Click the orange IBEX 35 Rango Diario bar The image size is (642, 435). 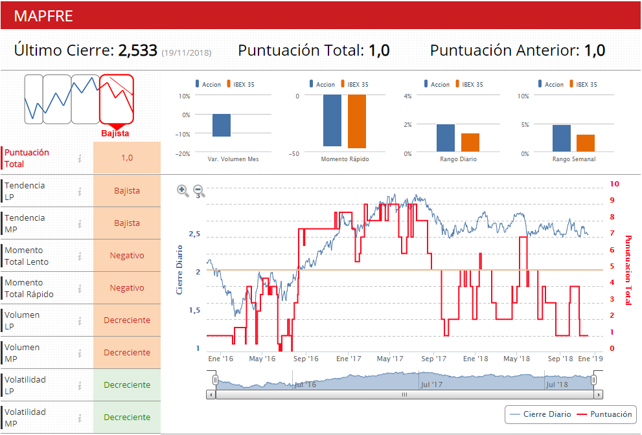coord(470,142)
